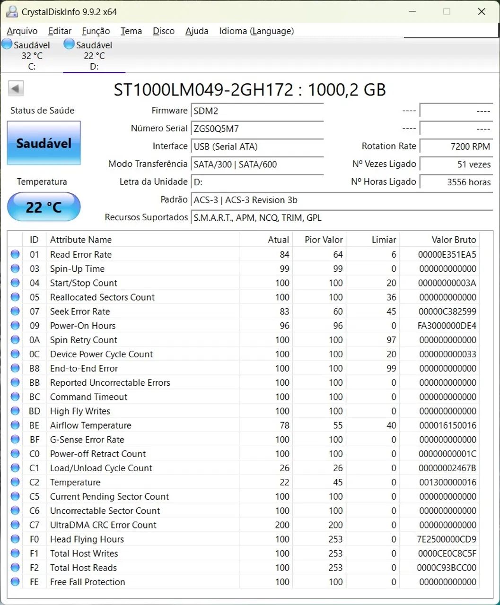Click the power-on count value 51 vezes
Image resolution: width=500 pixels, height=605 pixels.
pyautogui.click(x=456, y=164)
